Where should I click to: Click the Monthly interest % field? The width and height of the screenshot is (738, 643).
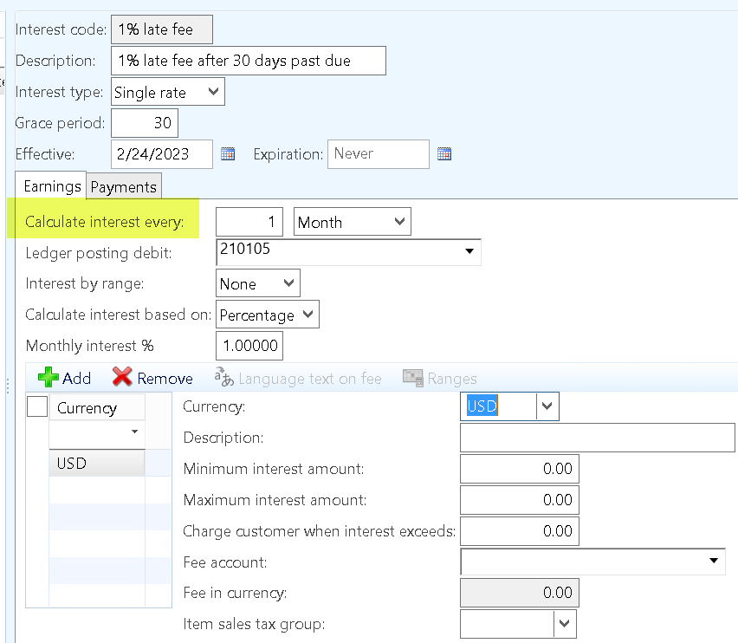(x=249, y=346)
